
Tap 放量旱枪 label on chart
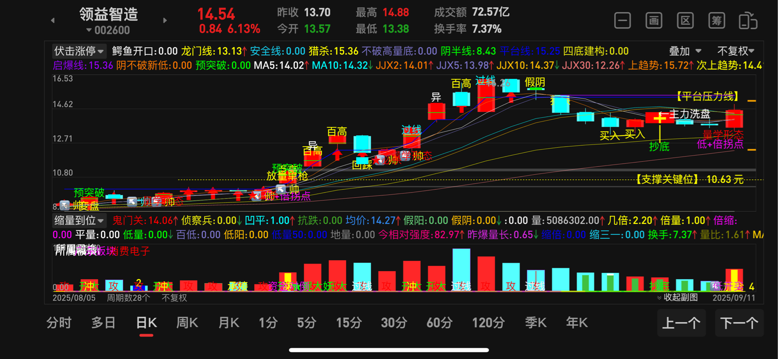pos(287,176)
